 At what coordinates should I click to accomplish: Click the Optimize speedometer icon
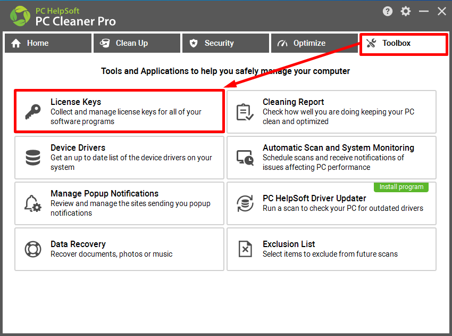tap(282, 43)
